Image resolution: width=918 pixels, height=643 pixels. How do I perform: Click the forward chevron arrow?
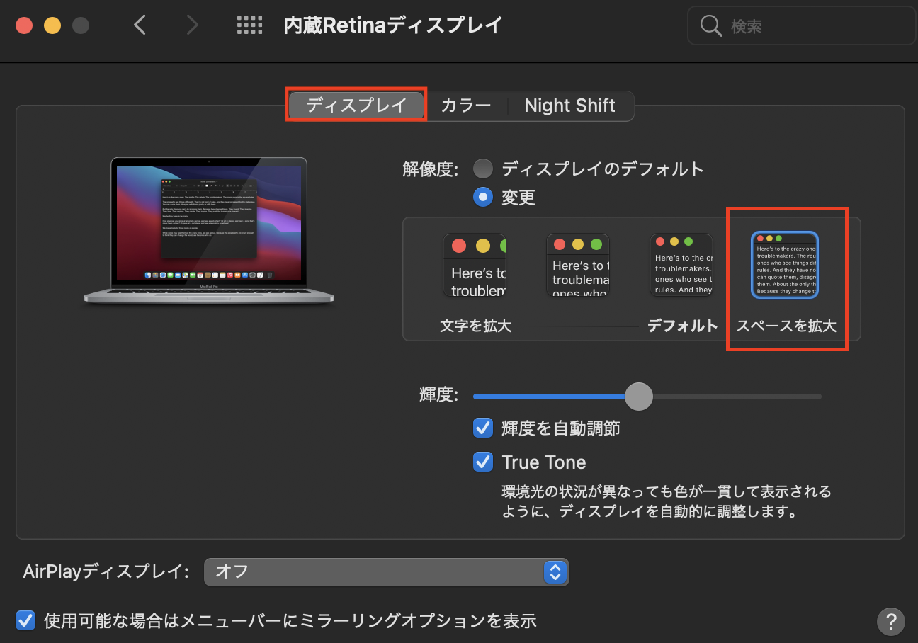pos(192,25)
